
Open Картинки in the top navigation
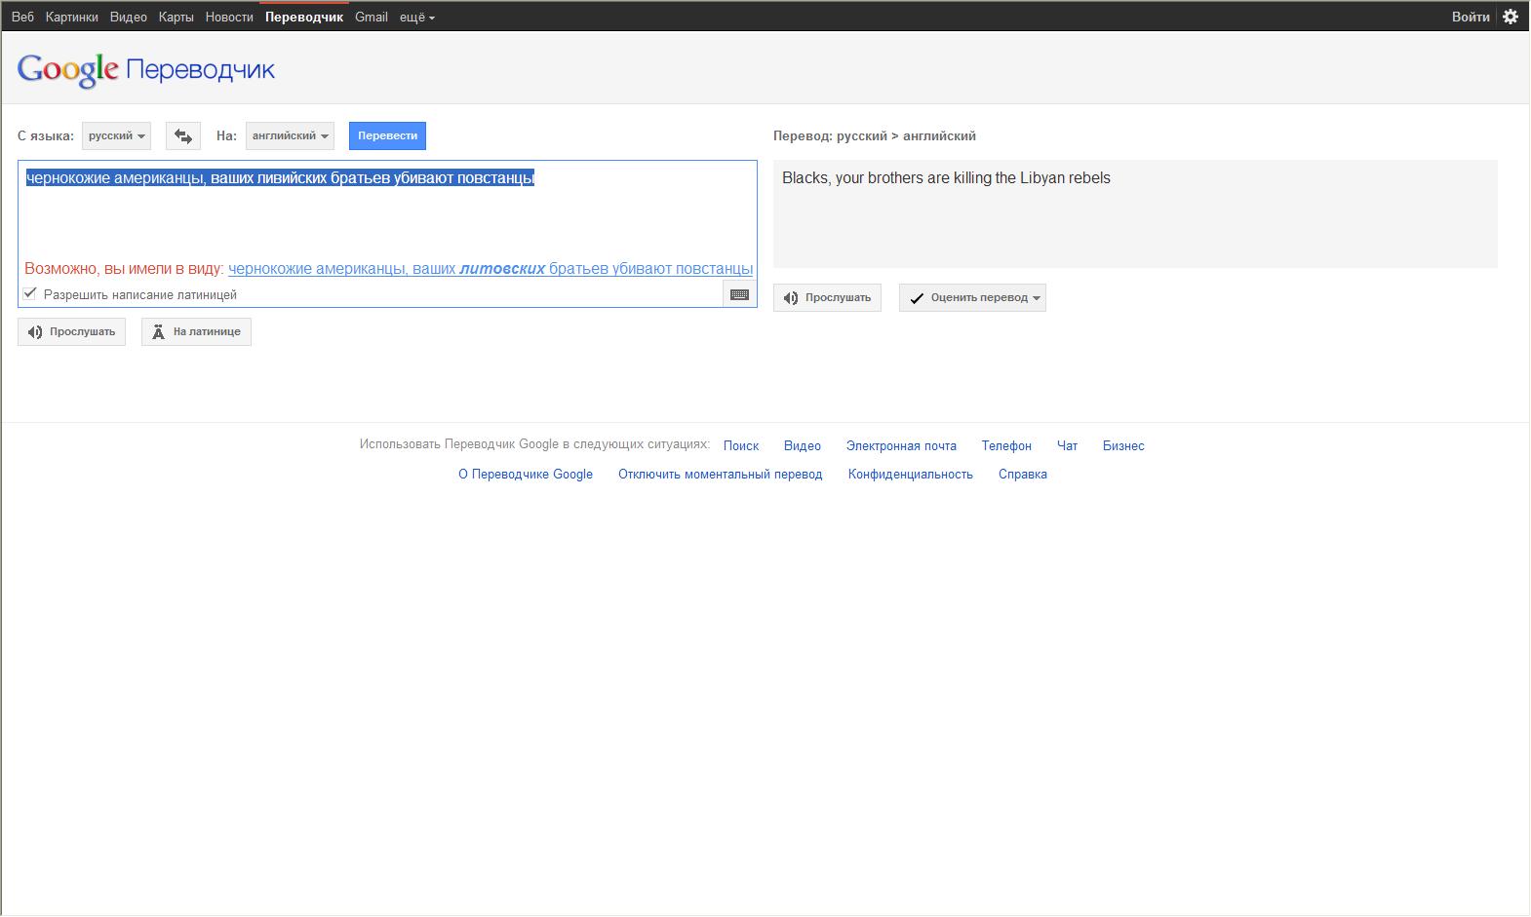(x=71, y=17)
